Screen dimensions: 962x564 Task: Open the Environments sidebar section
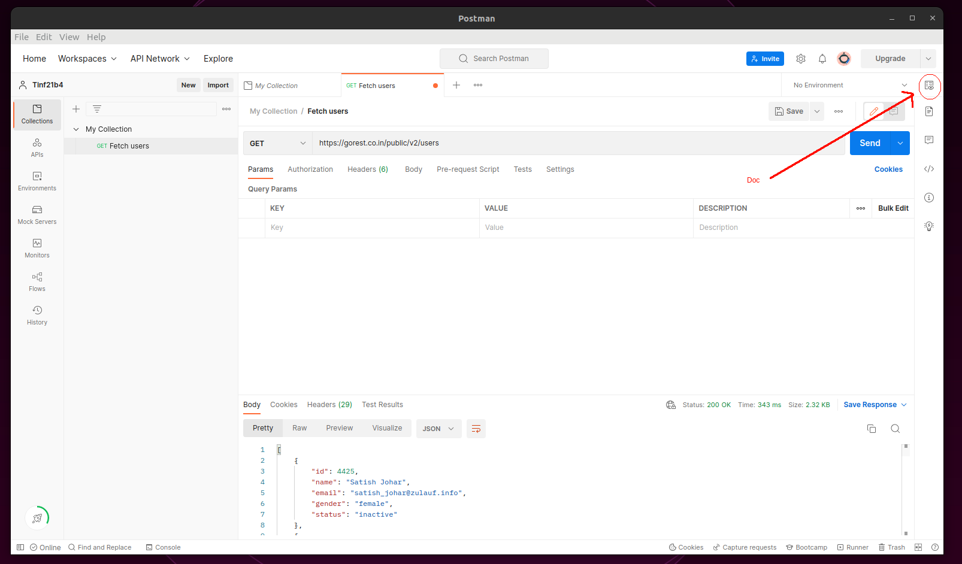tap(37, 181)
